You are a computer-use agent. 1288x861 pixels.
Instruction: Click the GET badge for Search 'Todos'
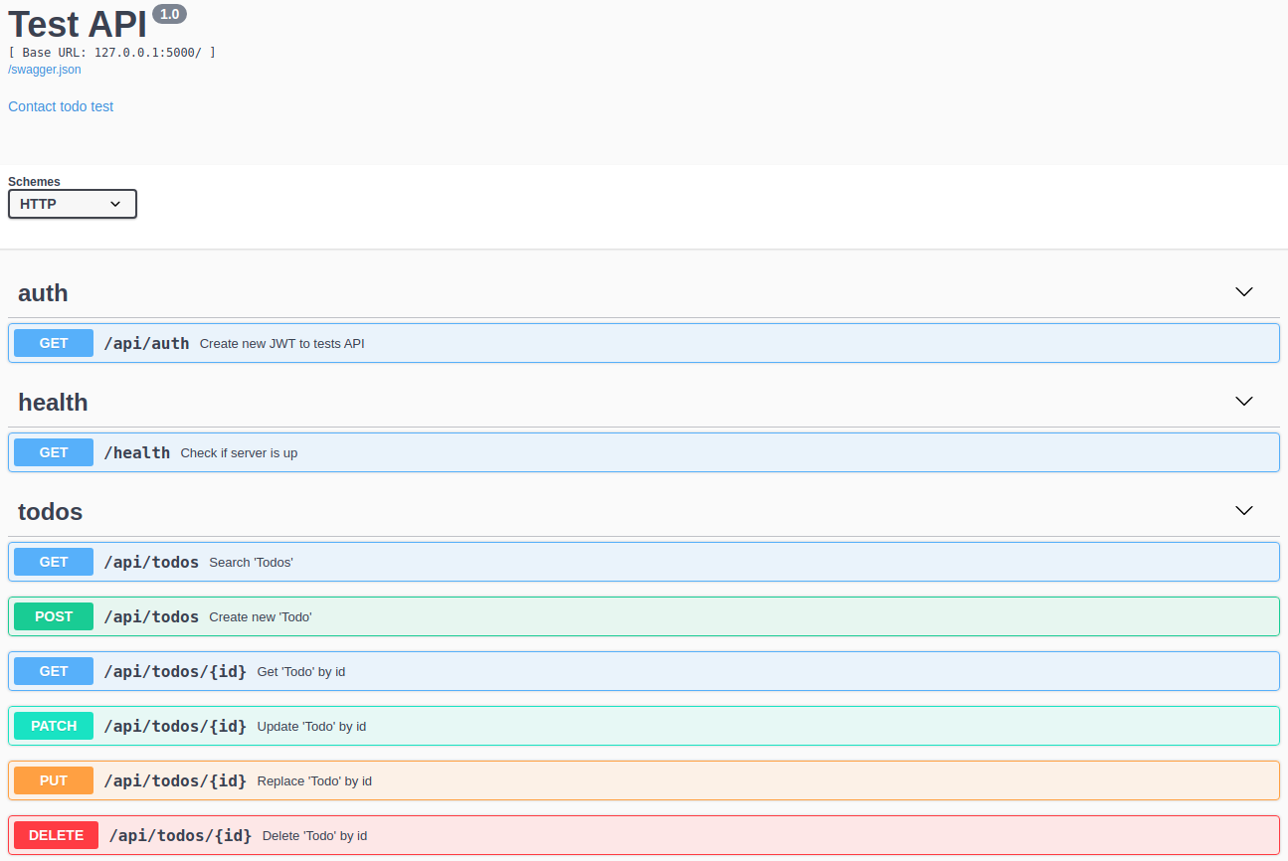click(x=54, y=562)
